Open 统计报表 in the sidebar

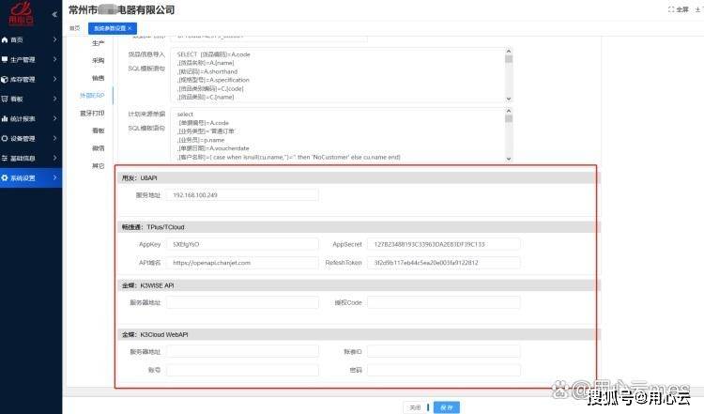click(x=31, y=118)
